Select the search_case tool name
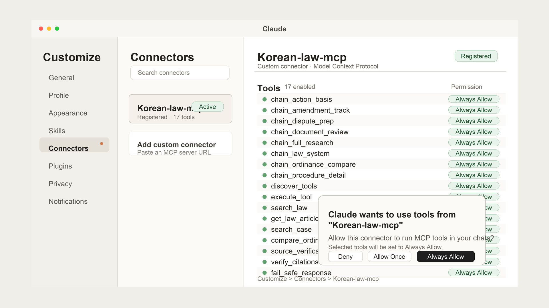The image size is (549, 308). (291, 229)
